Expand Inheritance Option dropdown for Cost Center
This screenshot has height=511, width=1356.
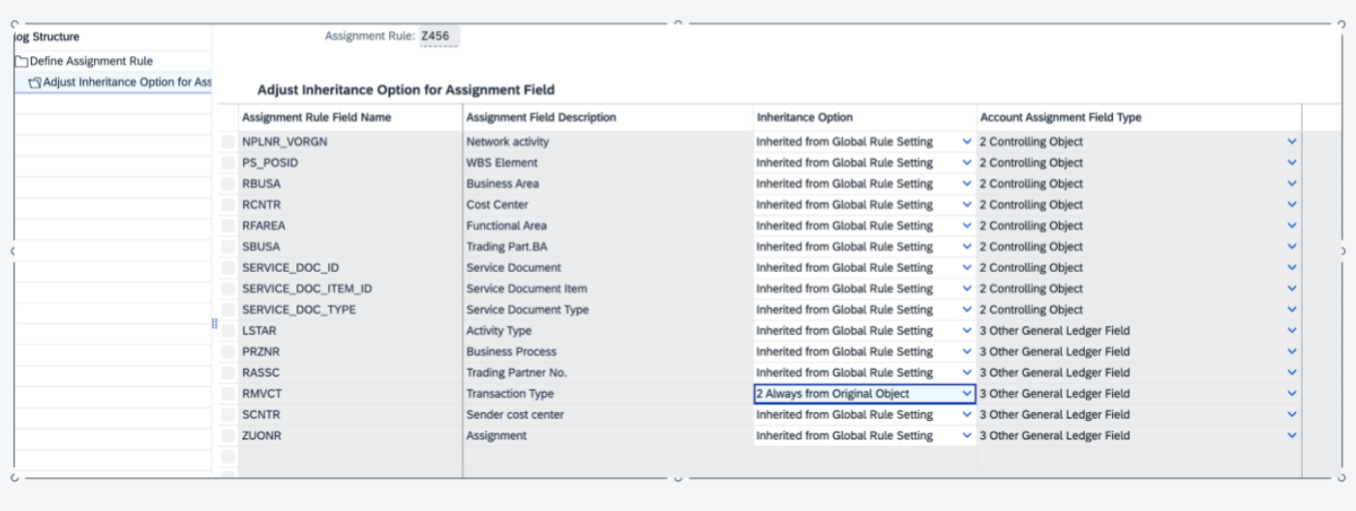pyautogui.click(x=966, y=204)
